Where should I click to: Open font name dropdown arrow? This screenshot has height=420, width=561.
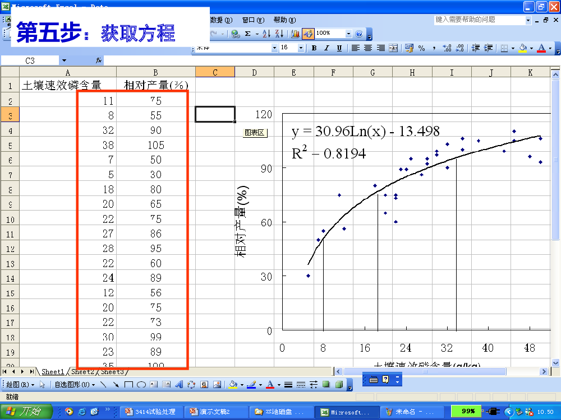tap(274, 48)
